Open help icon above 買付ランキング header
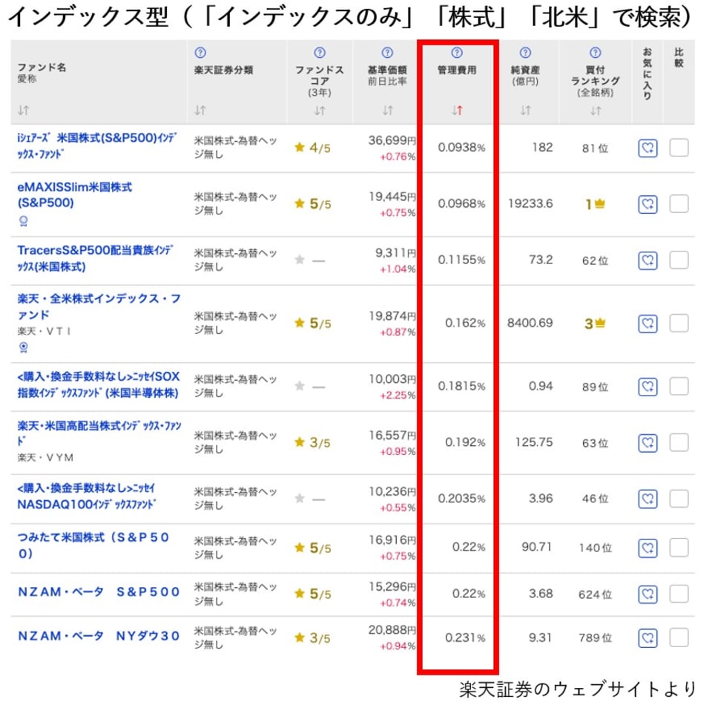Image resolution: width=712 pixels, height=705 pixels. pos(596,53)
